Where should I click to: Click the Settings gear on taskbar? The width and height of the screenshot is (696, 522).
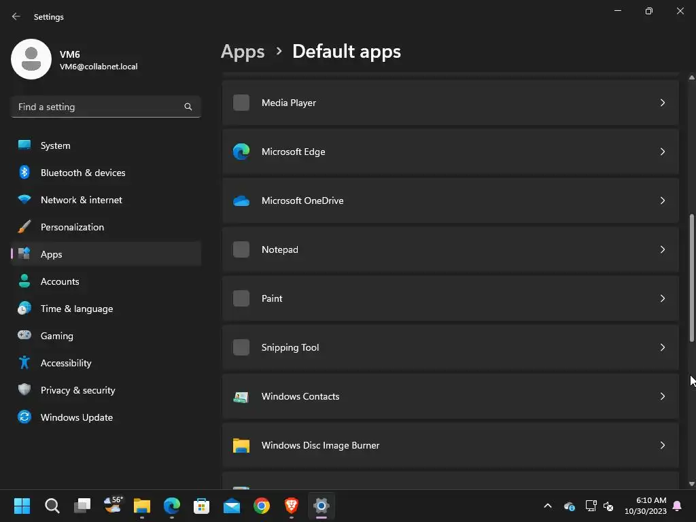pos(321,506)
